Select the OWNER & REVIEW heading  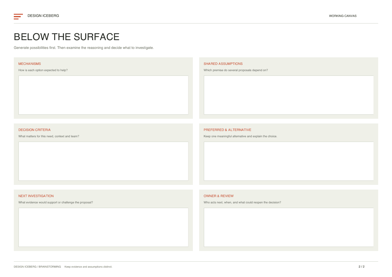219,196
